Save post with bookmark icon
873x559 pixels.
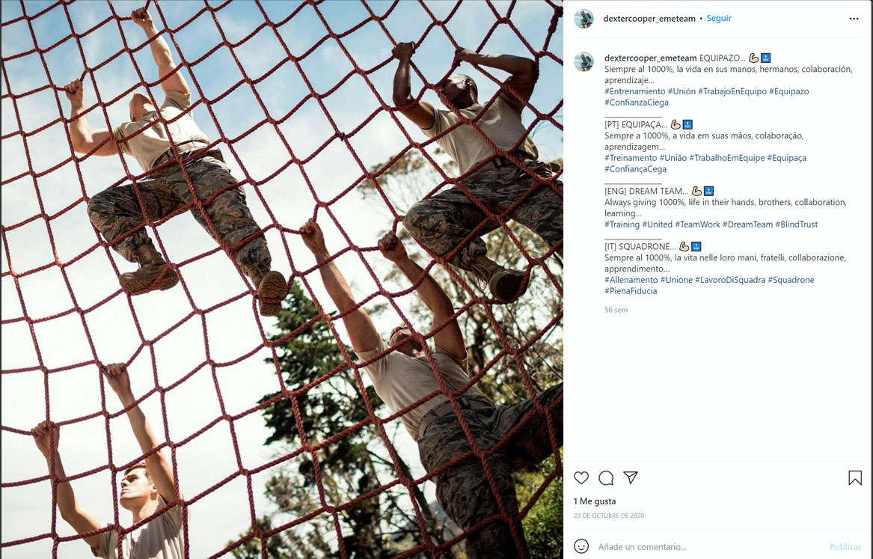coord(855,477)
